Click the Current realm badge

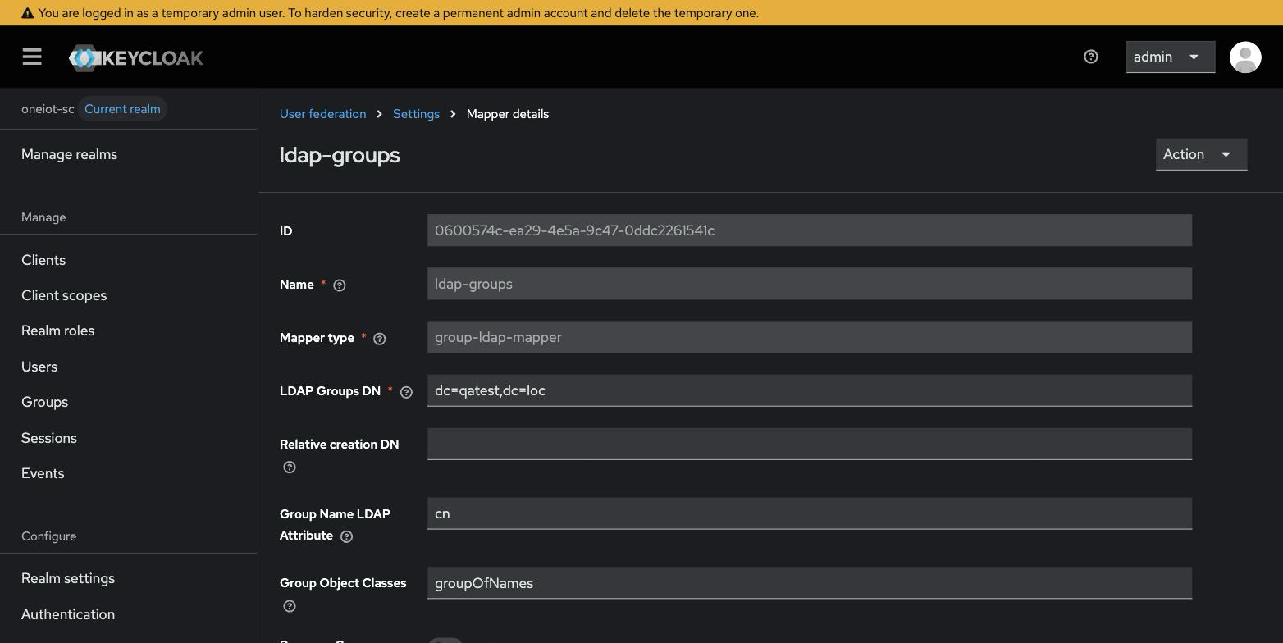point(122,109)
